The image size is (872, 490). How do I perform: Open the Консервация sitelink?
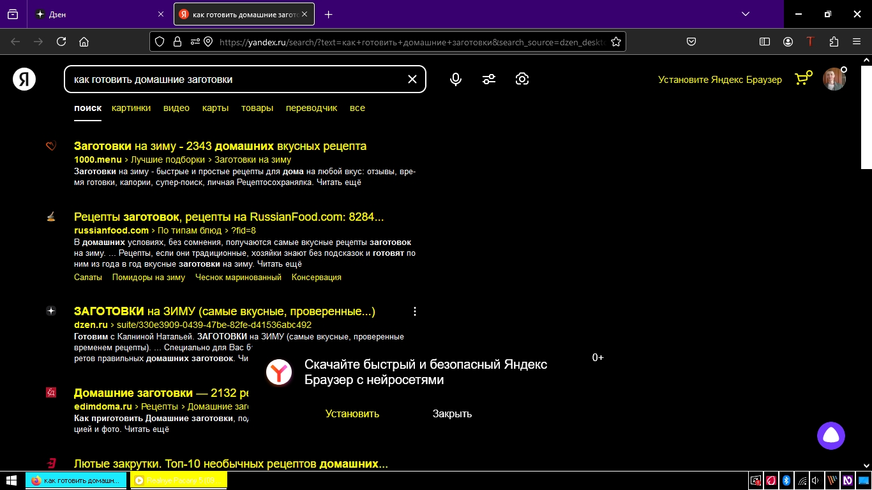tap(317, 278)
